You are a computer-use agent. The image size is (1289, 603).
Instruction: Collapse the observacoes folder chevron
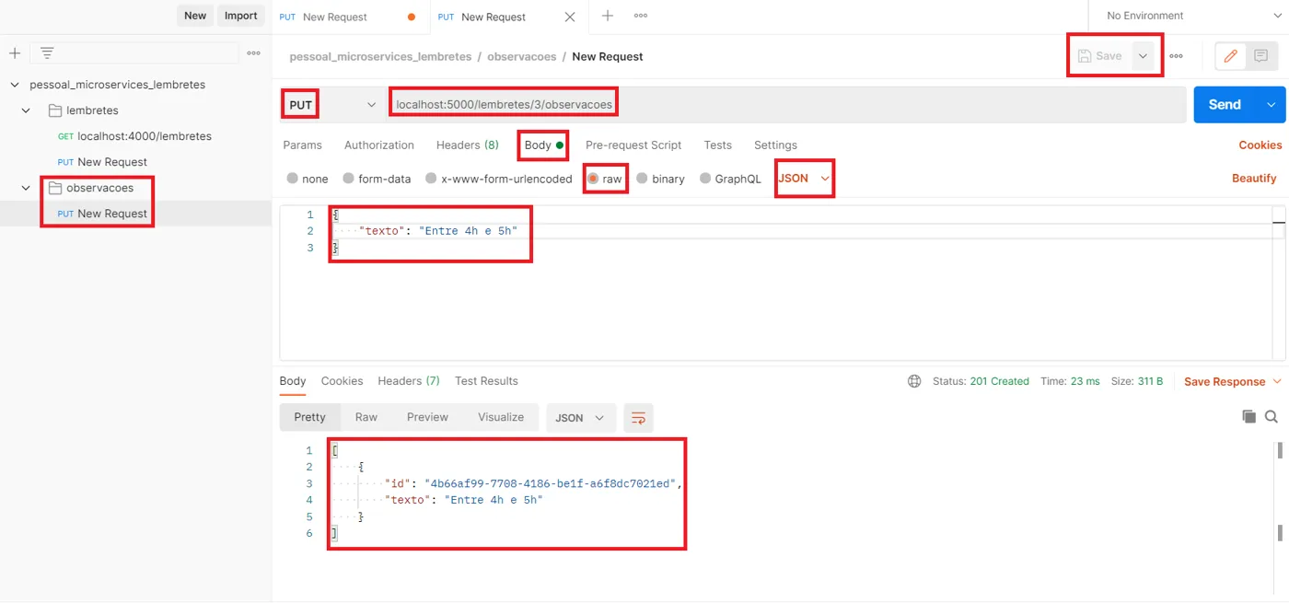pyautogui.click(x=27, y=188)
